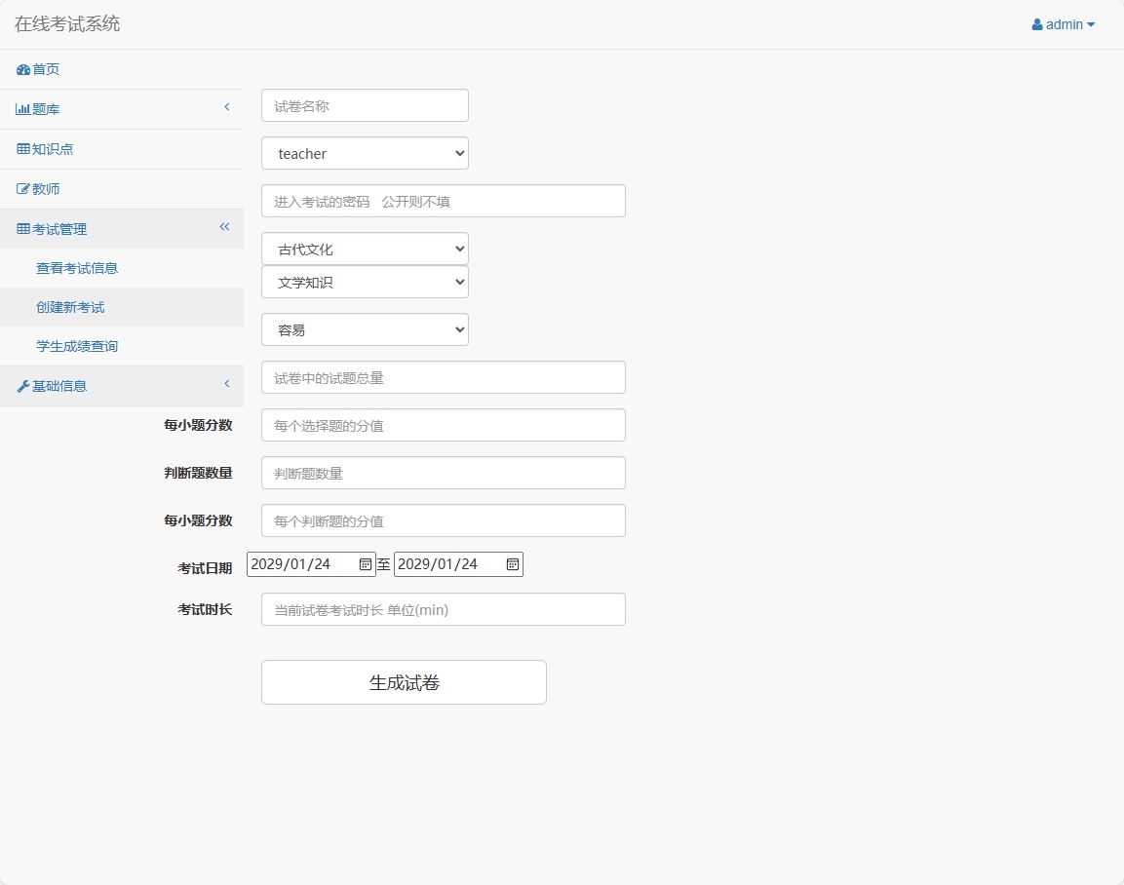Click the 教师 pencil-edit icon
Screen dimensions: 1124x885
click(x=20, y=188)
